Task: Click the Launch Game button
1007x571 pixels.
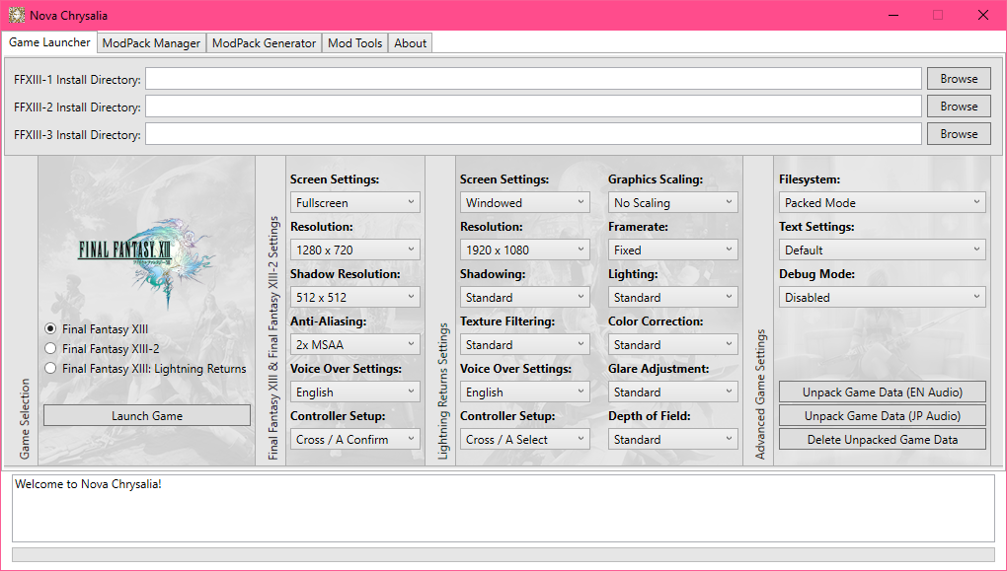Action: pyautogui.click(x=147, y=415)
